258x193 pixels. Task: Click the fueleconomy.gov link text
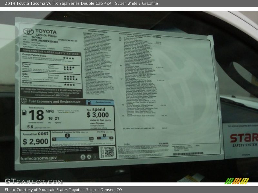click(x=39, y=158)
